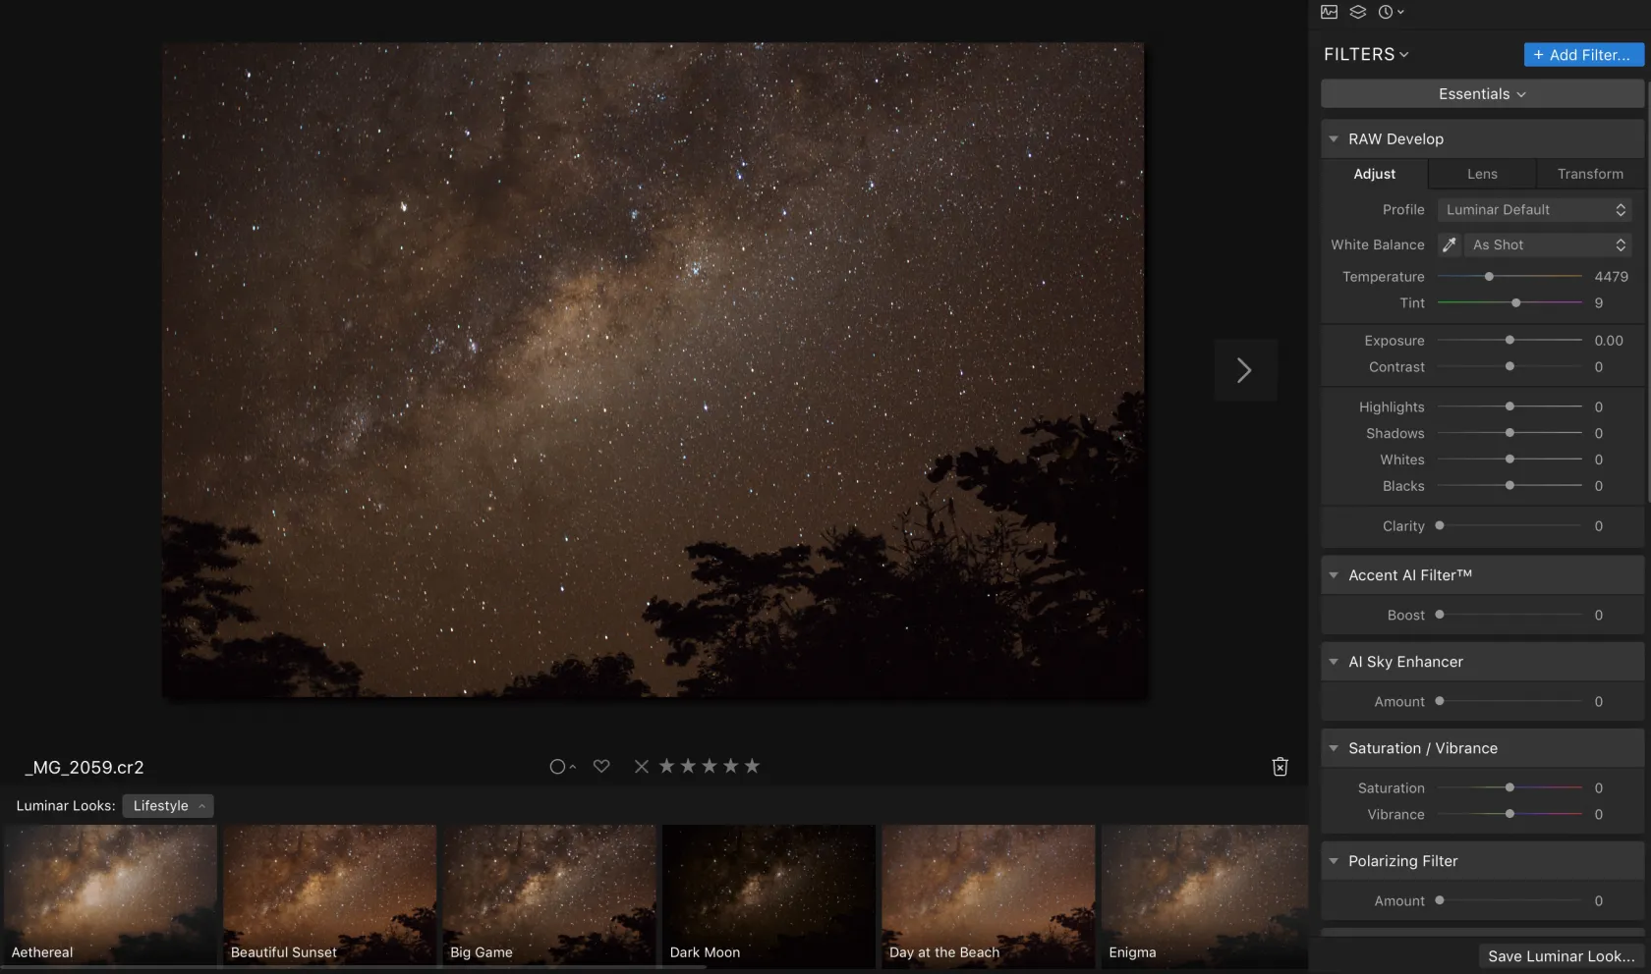1651x974 pixels.
Task: Collapse the RAW Develop filter section
Action: tap(1334, 139)
